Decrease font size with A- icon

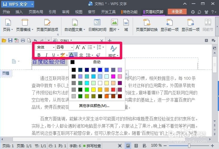tap(84, 47)
